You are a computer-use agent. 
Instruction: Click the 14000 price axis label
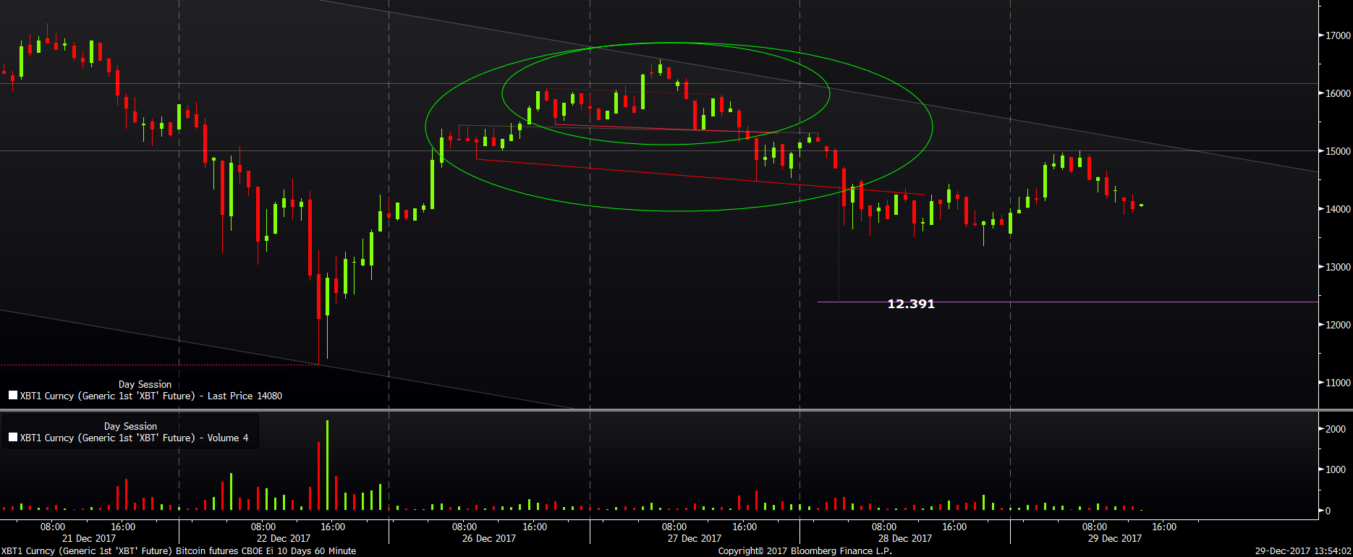click(x=1338, y=209)
